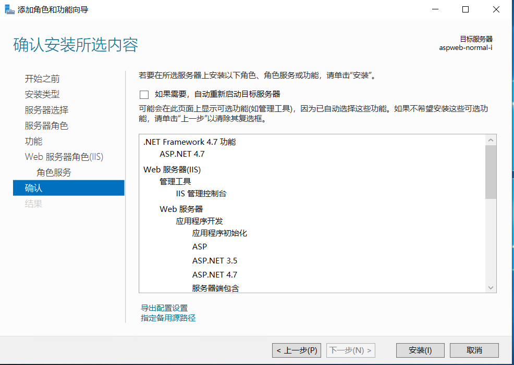Click the aspweb-normal-i target server name
The image size is (514, 365).
466,48
